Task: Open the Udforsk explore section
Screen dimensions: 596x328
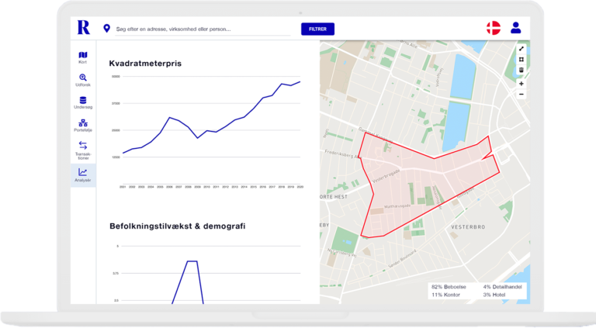Action: [x=83, y=81]
